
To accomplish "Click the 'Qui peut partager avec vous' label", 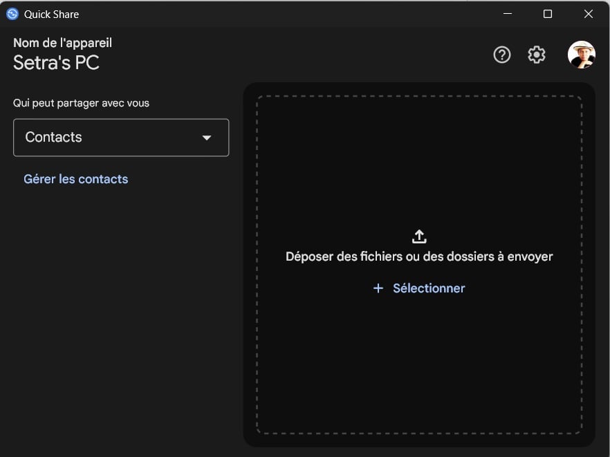I will pyautogui.click(x=82, y=103).
